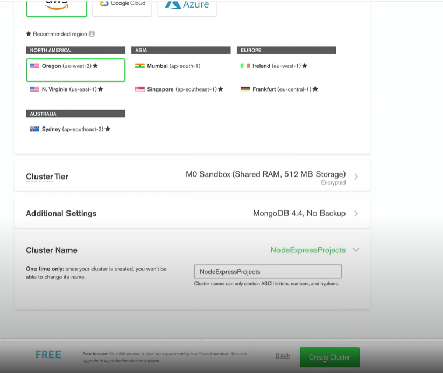443x373 pixels.
Task: Click the Australia flag beside Sydney
Action: pyautogui.click(x=34, y=129)
